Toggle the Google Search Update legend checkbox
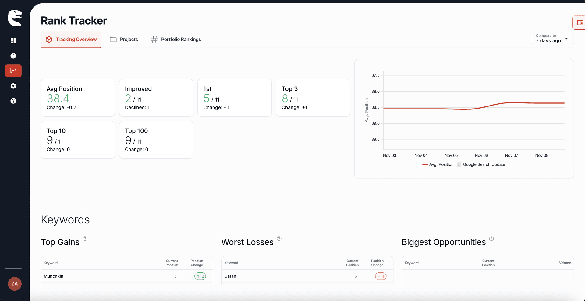 click(x=459, y=164)
